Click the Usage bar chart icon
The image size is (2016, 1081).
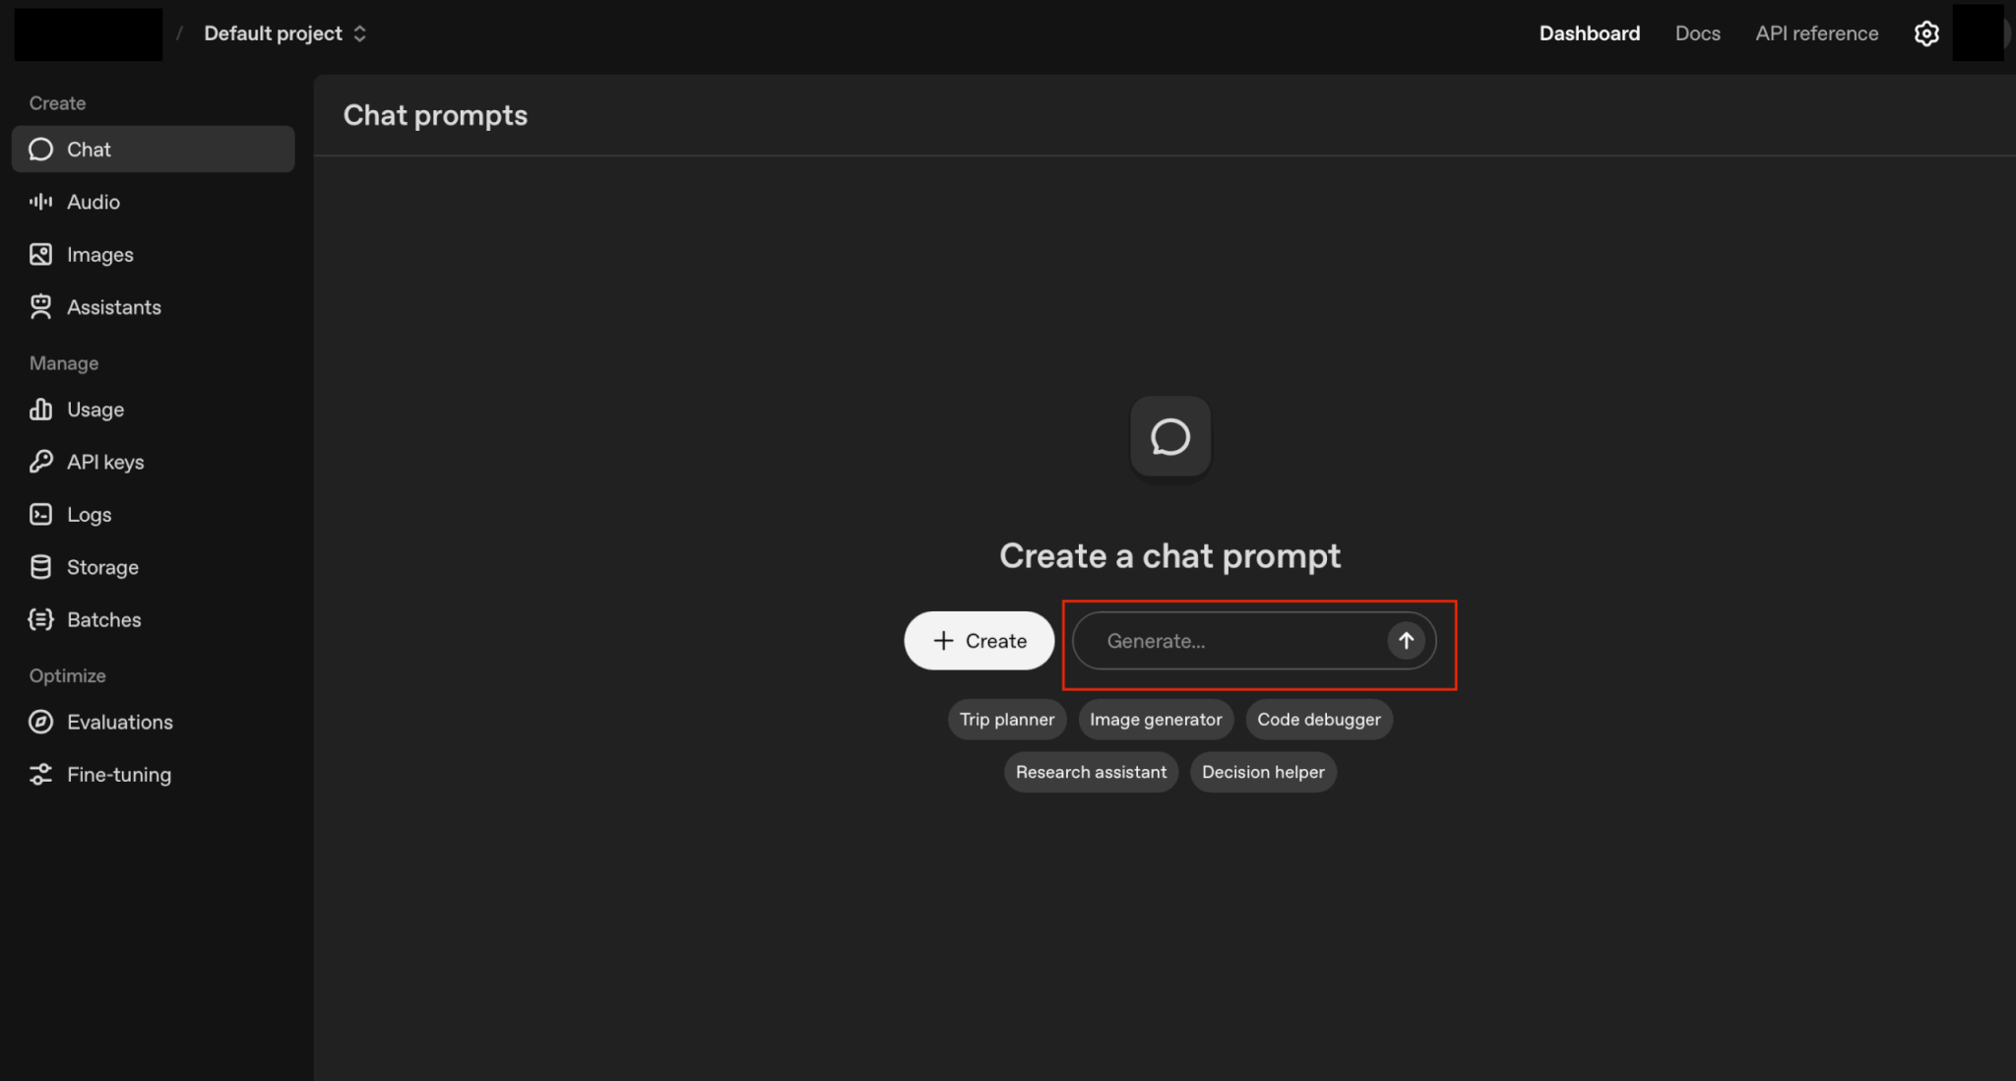pyautogui.click(x=40, y=410)
